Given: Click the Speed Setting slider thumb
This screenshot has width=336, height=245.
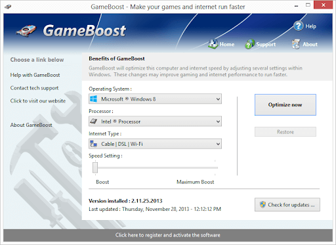Looking at the screenshot, I should click(95, 167).
